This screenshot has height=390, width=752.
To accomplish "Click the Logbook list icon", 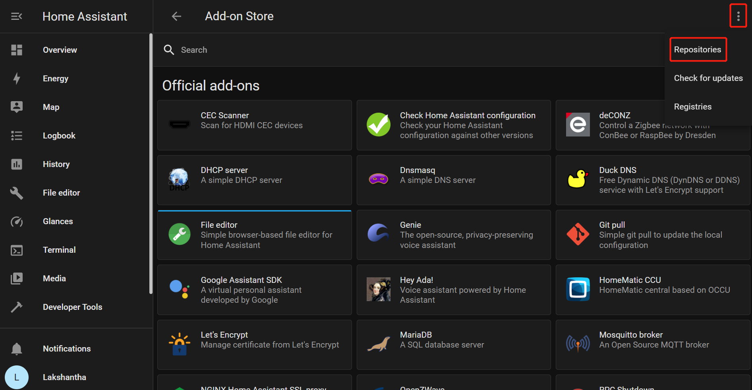I will click(17, 136).
